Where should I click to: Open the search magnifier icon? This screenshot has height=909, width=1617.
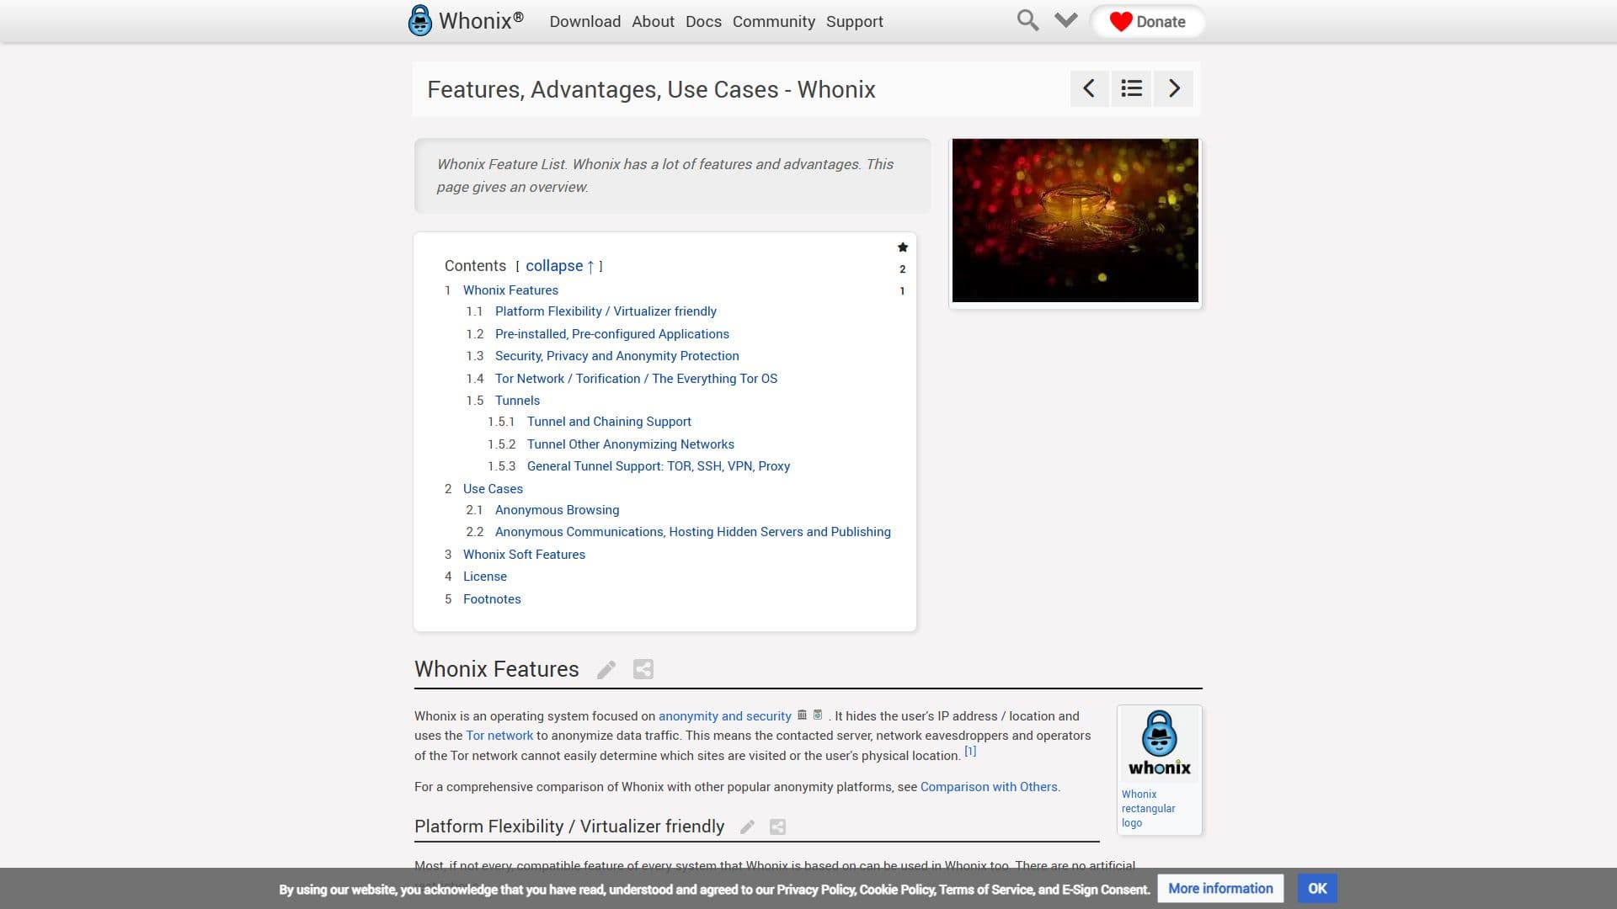pyautogui.click(x=1027, y=20)
